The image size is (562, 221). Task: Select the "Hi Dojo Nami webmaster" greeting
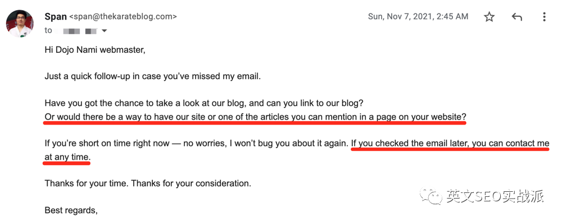95,50
